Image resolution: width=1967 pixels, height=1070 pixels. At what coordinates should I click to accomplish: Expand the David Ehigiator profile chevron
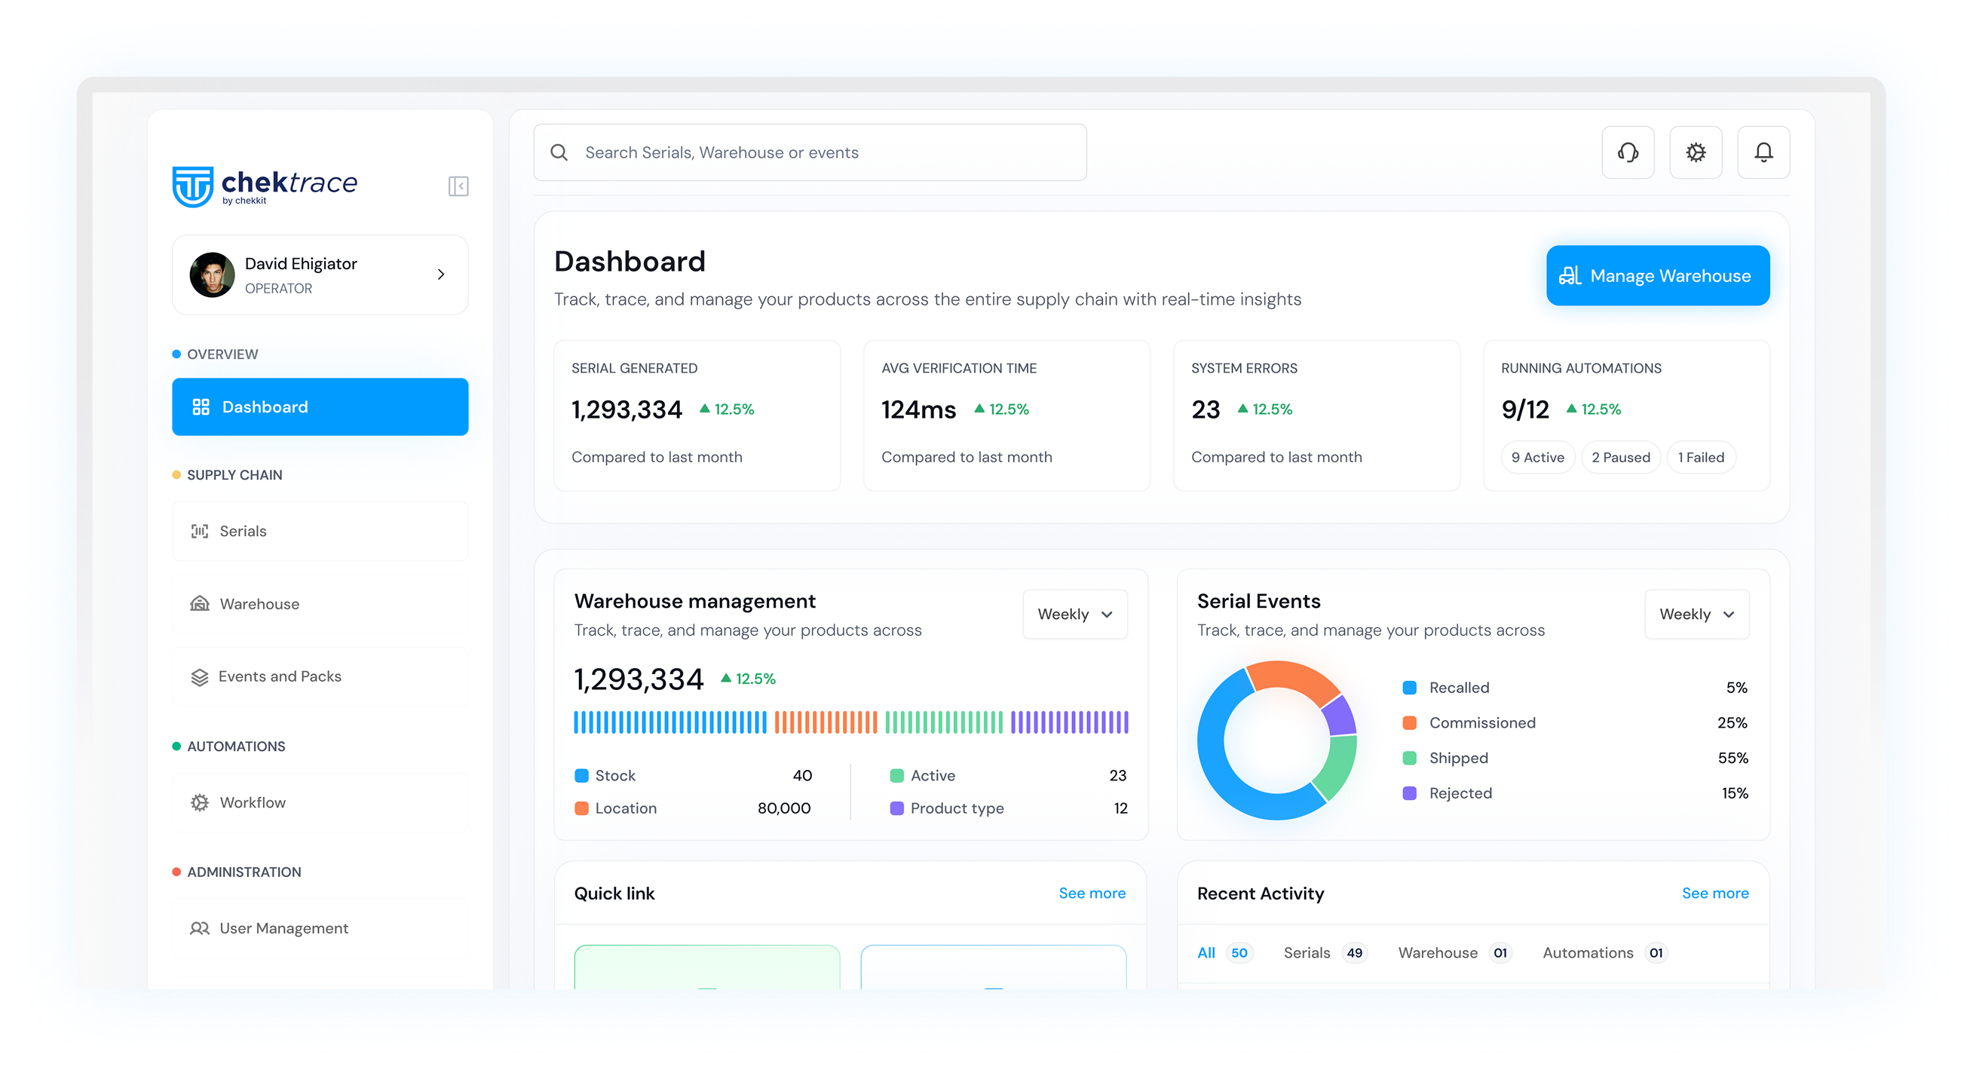pos(440,274)
